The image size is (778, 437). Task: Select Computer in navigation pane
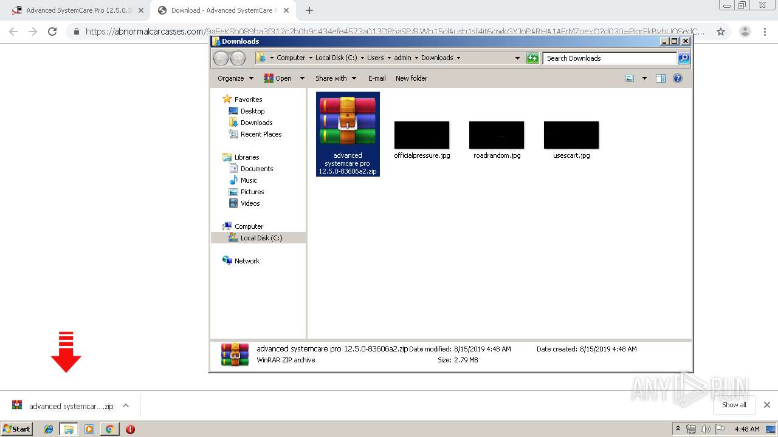coord(249,226)
